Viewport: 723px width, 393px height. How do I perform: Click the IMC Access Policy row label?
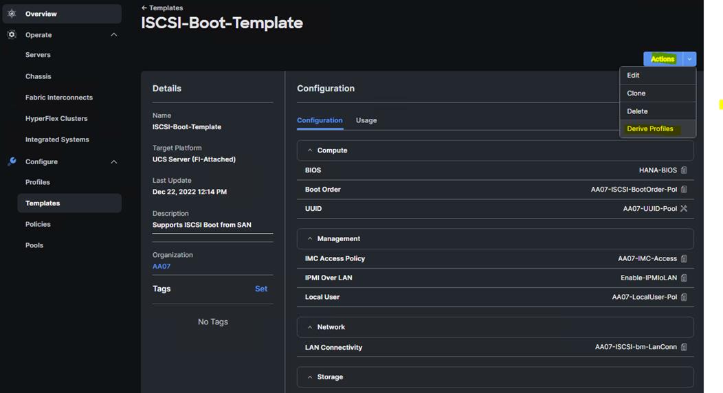pos(335,258)
